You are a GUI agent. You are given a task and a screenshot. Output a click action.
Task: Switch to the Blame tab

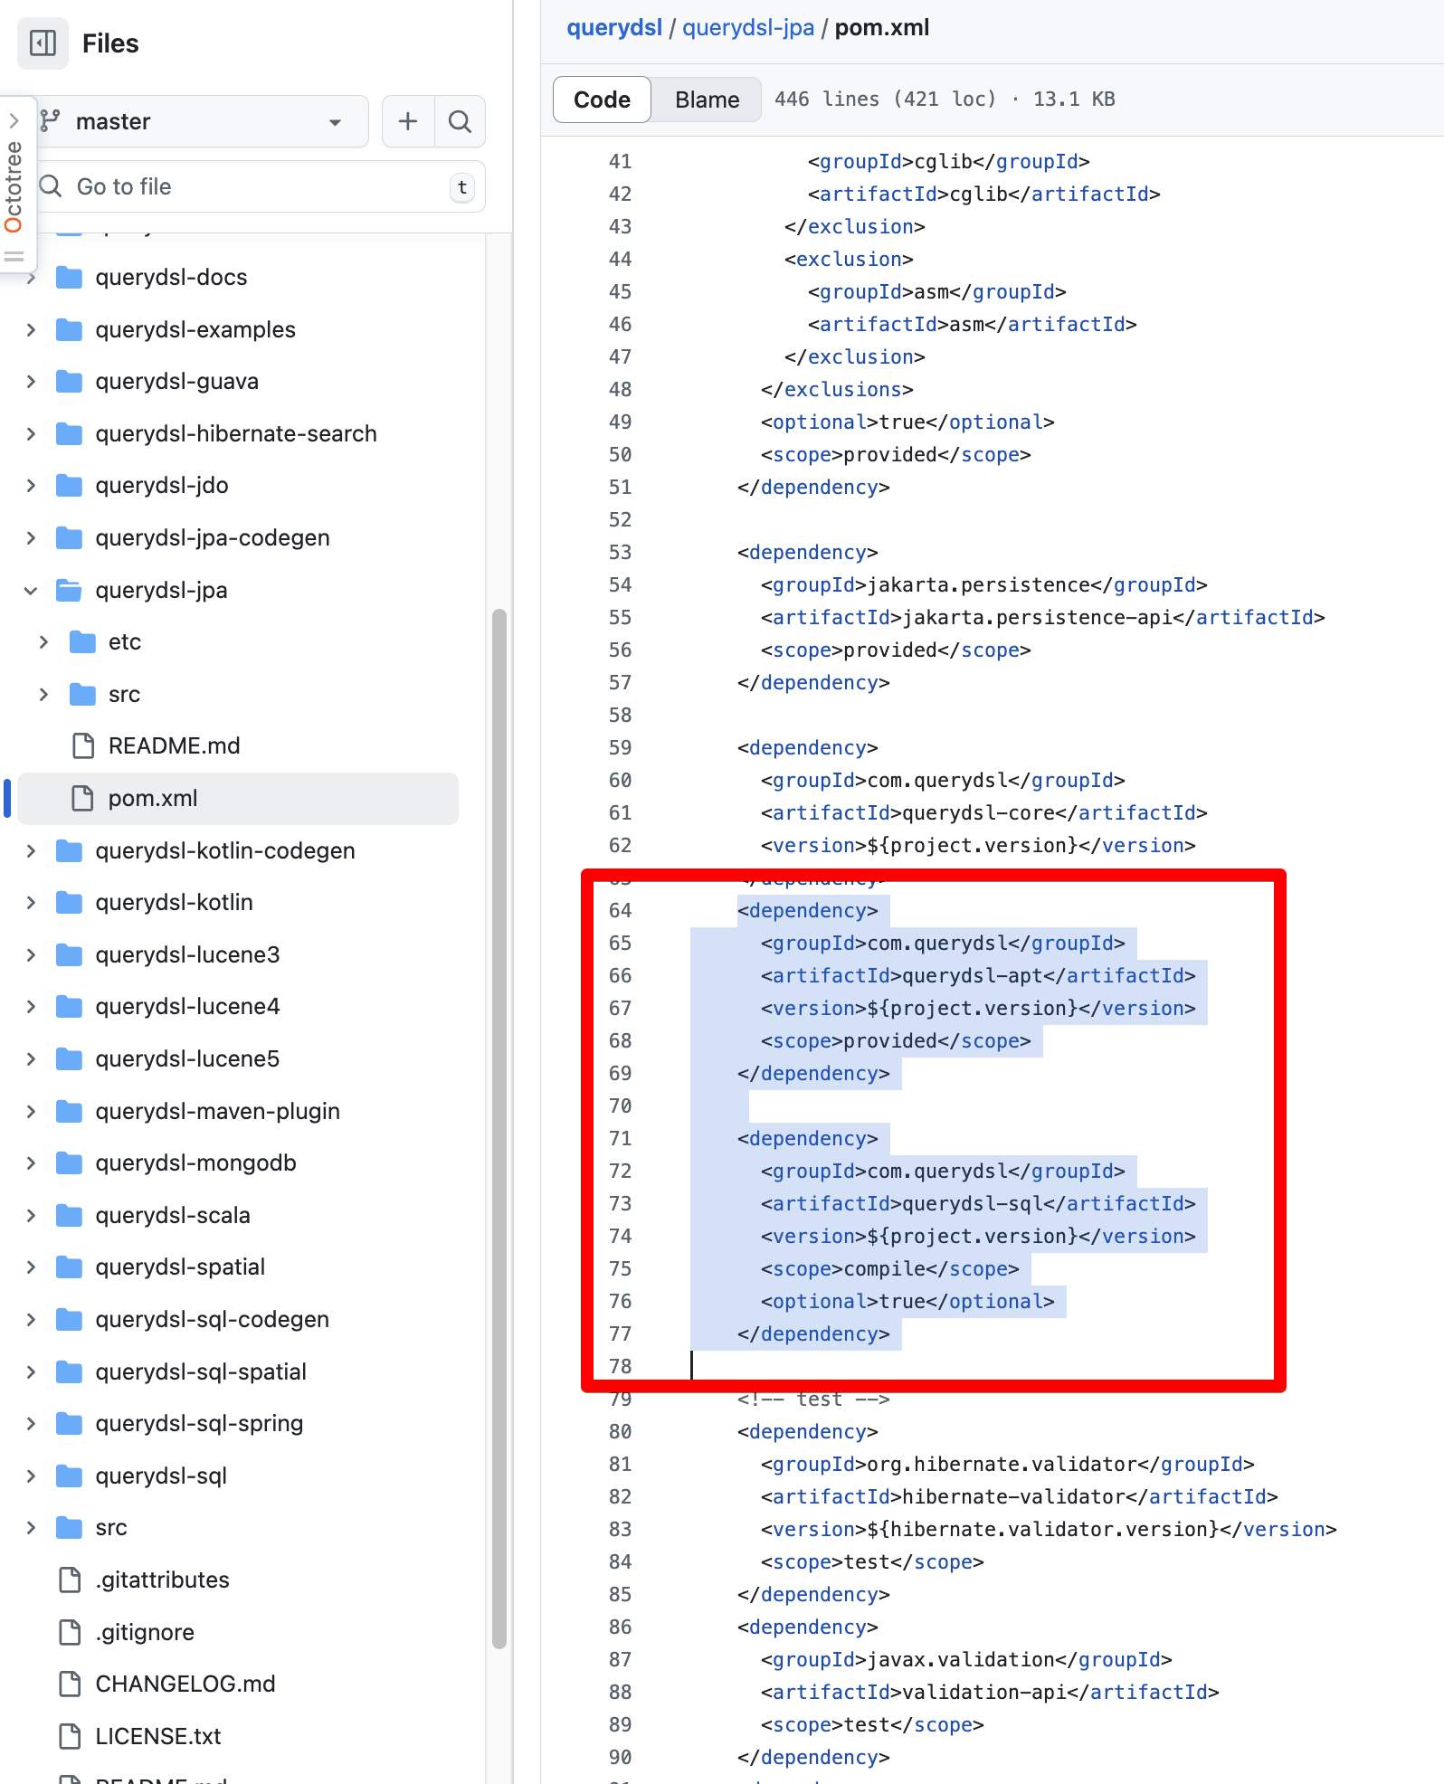[707, 100]
